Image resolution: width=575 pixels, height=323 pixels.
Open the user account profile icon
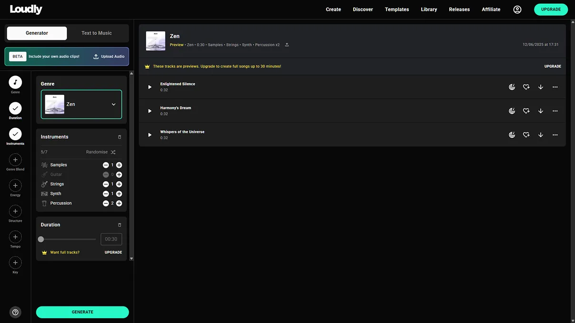pos(517,9)
